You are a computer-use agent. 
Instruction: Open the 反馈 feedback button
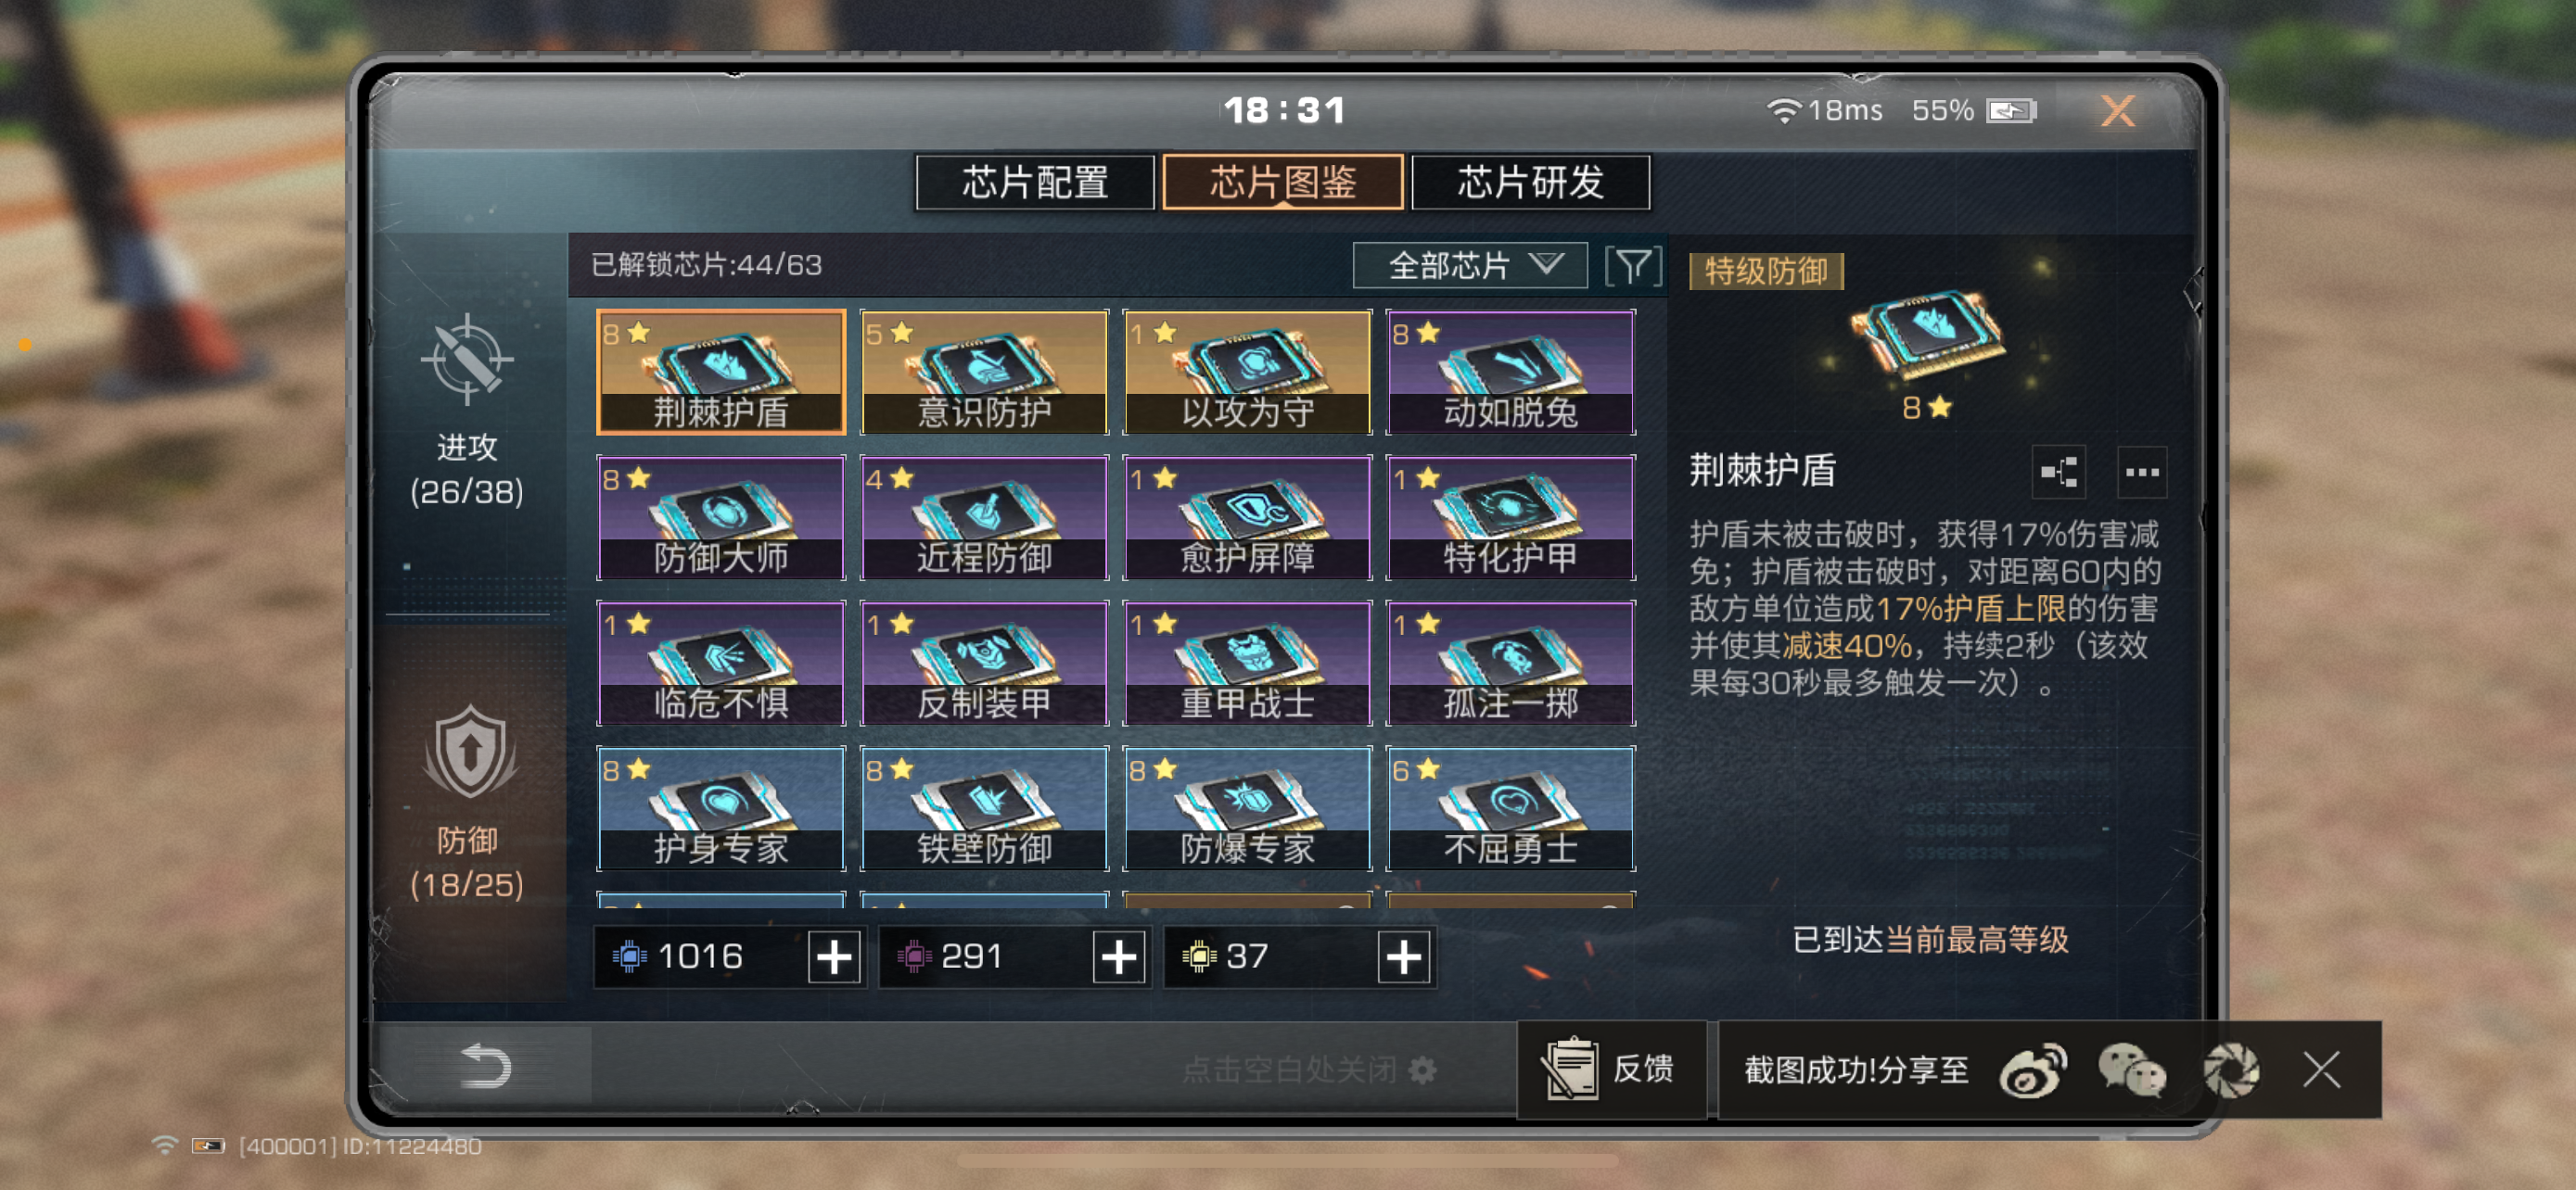pyautogui.click(x=1611, y=1070)
